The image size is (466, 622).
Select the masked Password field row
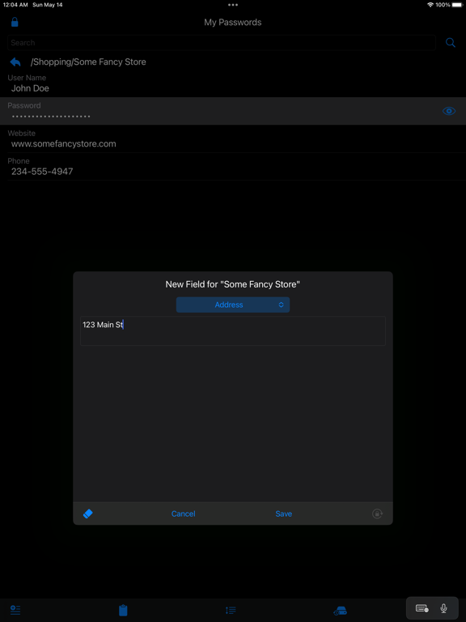click(233, 111)
